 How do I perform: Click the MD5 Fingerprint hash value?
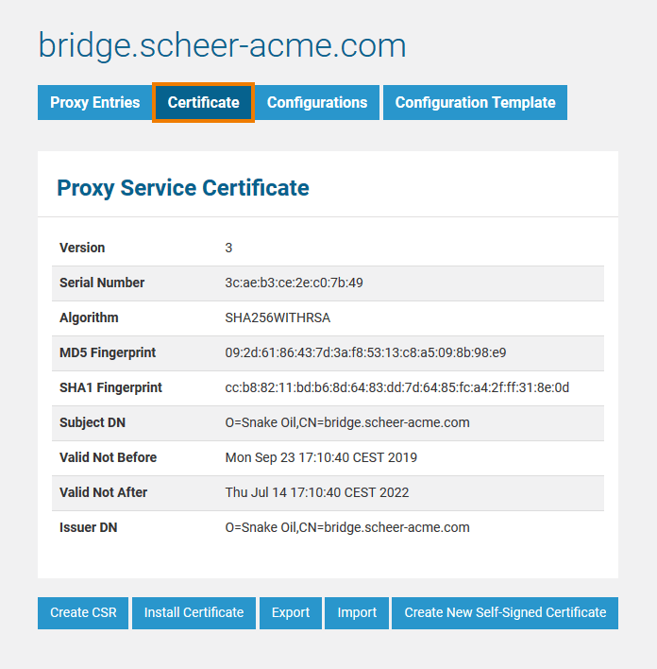(365, 352)
